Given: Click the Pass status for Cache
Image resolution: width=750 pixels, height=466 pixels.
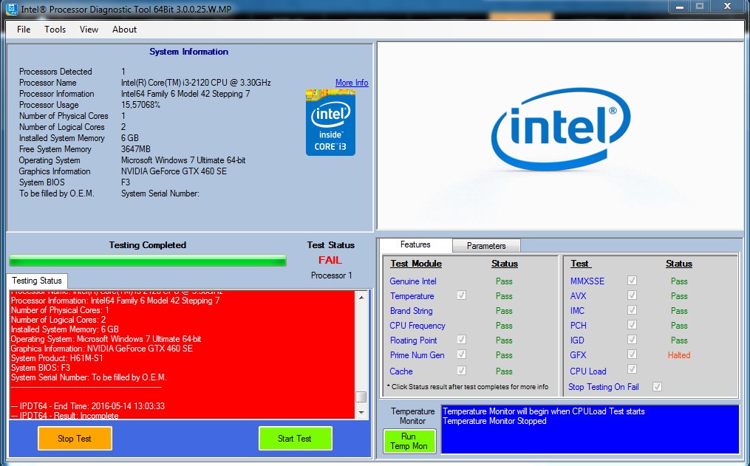Looking at the screenshot, I should click(504, 371).
